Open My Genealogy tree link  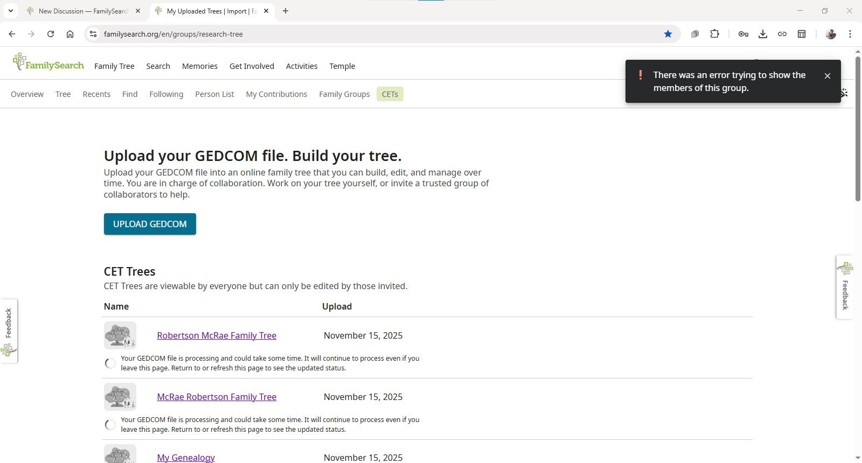click(186, 458)
